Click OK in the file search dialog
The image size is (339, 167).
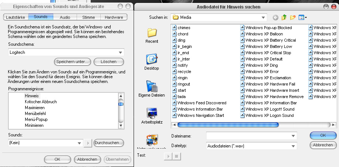point(323,135)
